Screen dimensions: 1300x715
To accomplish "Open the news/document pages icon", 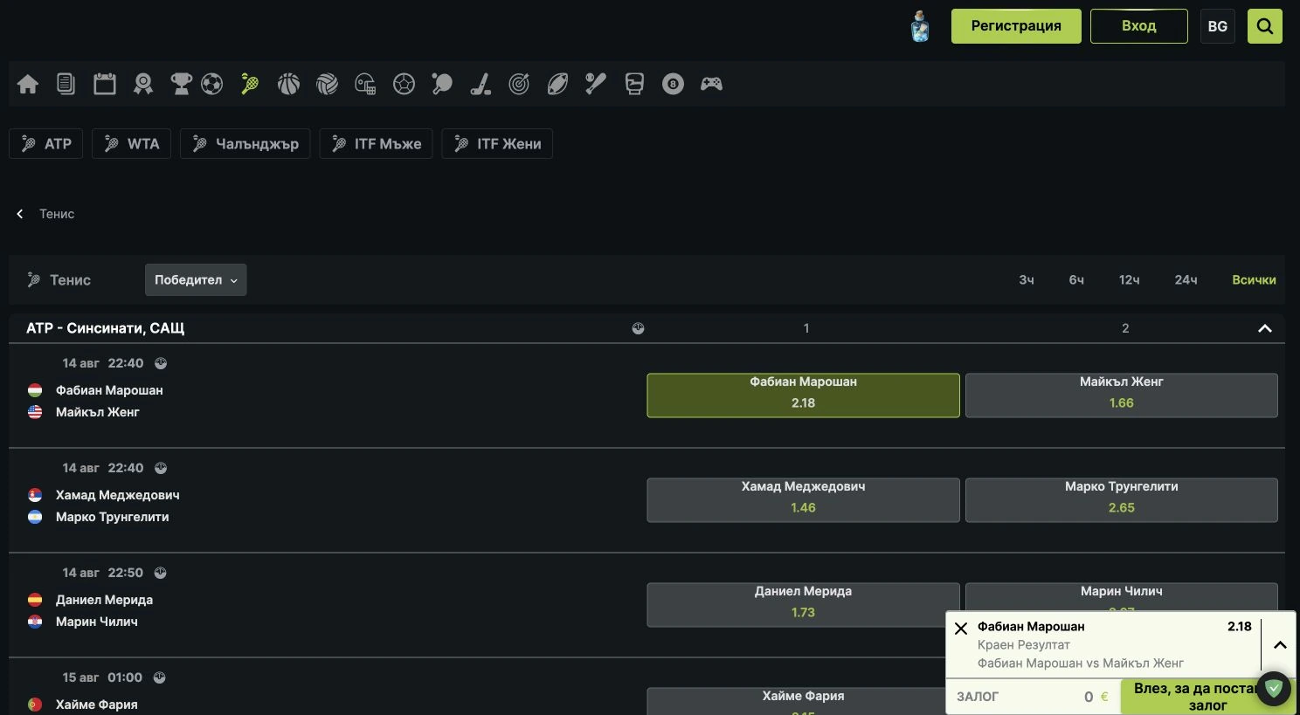I will point(66,84).
